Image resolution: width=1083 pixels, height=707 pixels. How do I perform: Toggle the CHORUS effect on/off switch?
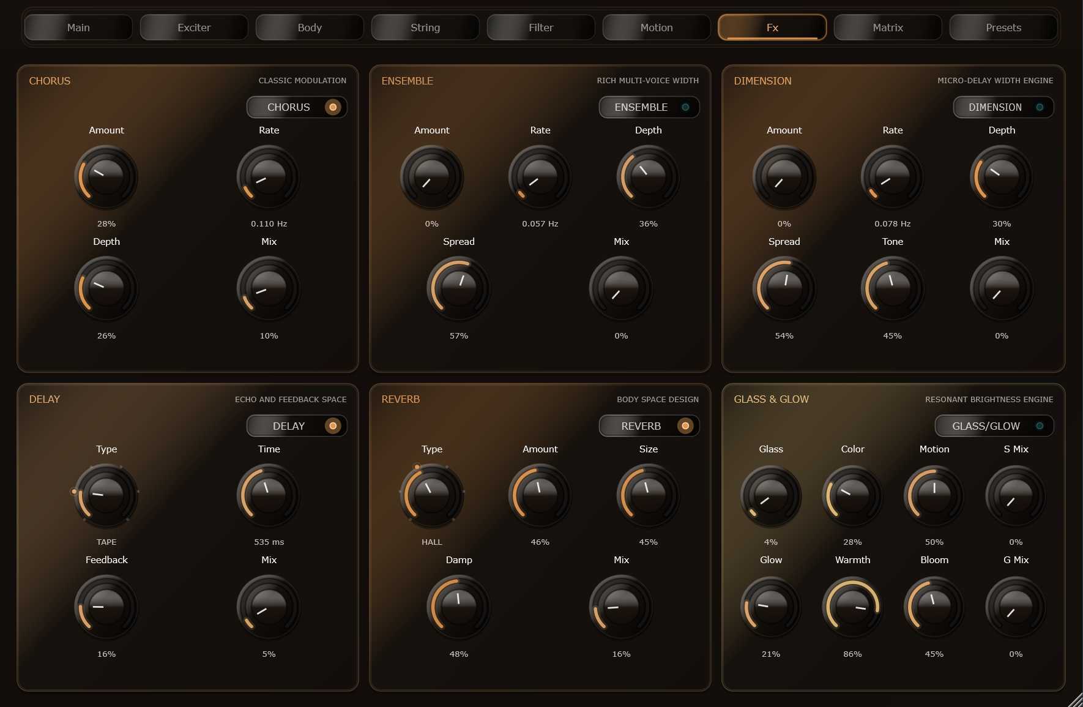pos(297,107)
